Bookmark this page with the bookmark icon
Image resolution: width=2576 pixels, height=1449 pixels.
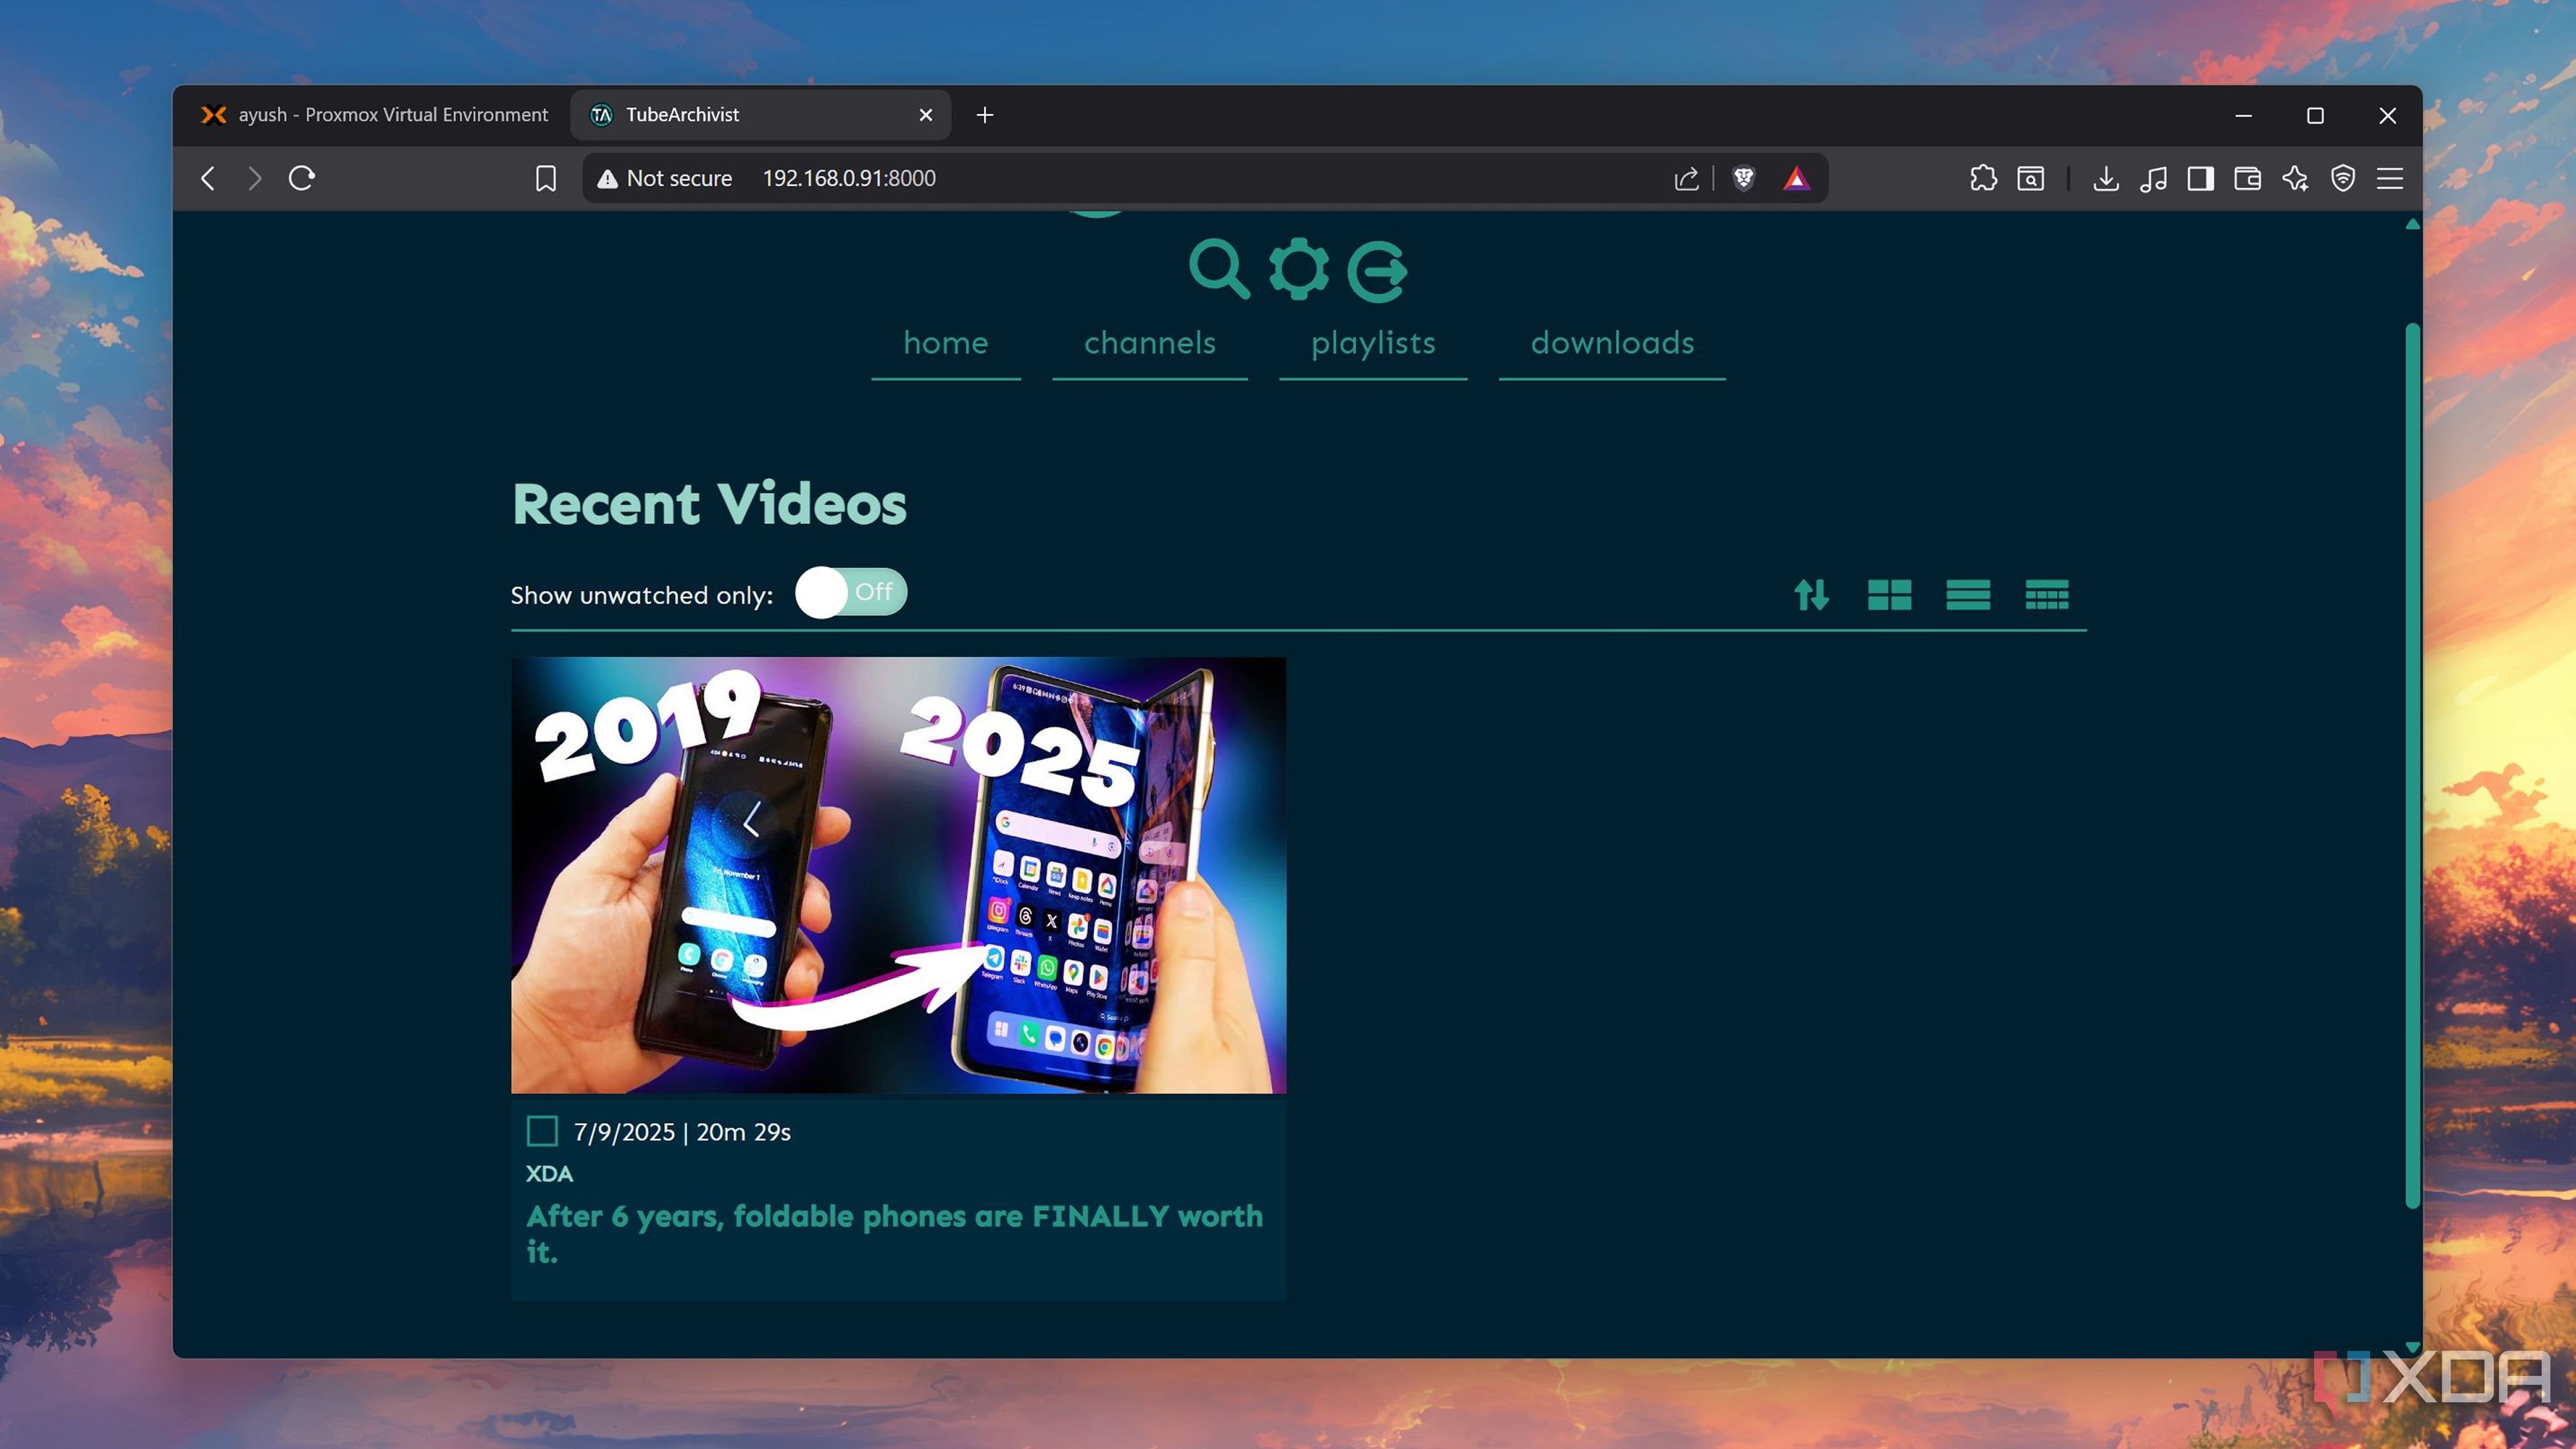(545, 178)
